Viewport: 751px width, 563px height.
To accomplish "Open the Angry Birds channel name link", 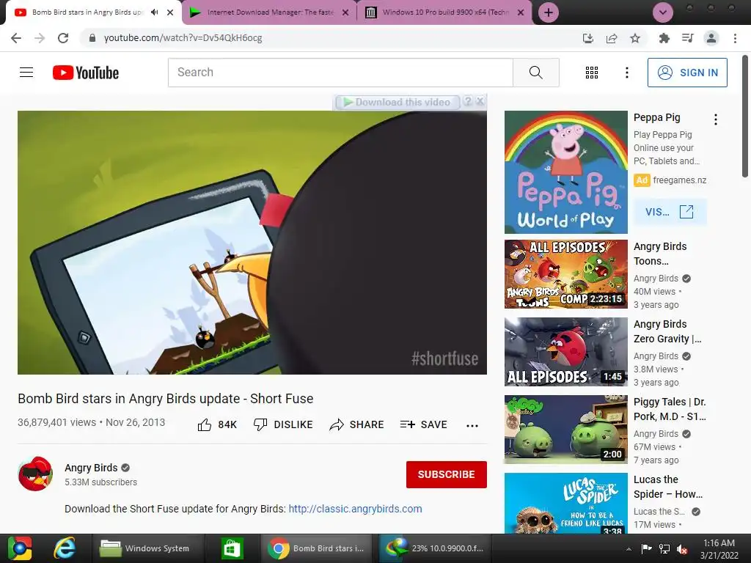I will [x=91, y=468].
